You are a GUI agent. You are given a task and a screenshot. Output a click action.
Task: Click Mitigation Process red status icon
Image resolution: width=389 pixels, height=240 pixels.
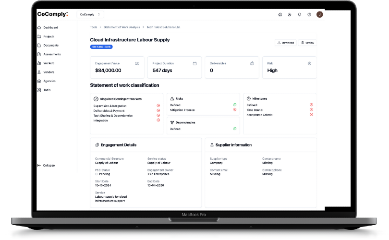point(235,109)
